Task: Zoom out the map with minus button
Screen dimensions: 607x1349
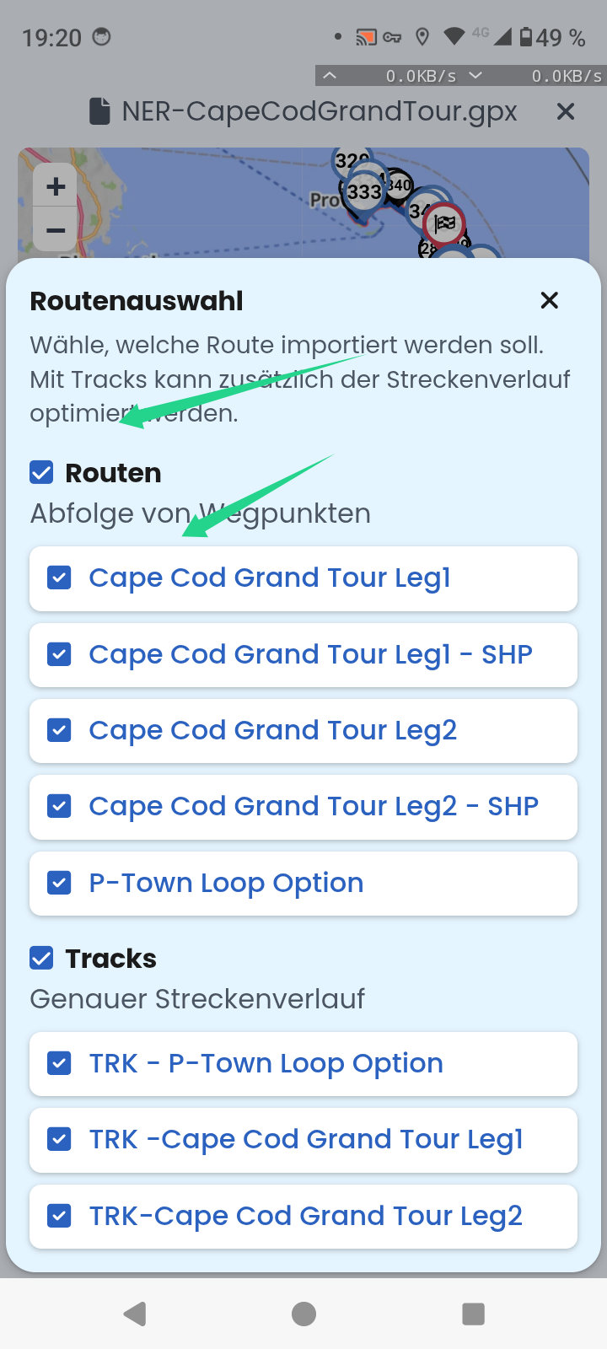Action: (56, 230)
